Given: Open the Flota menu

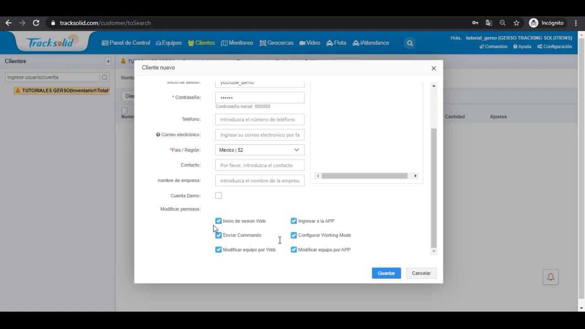Looking at the screenshot, I should click(x=336, y=43).
